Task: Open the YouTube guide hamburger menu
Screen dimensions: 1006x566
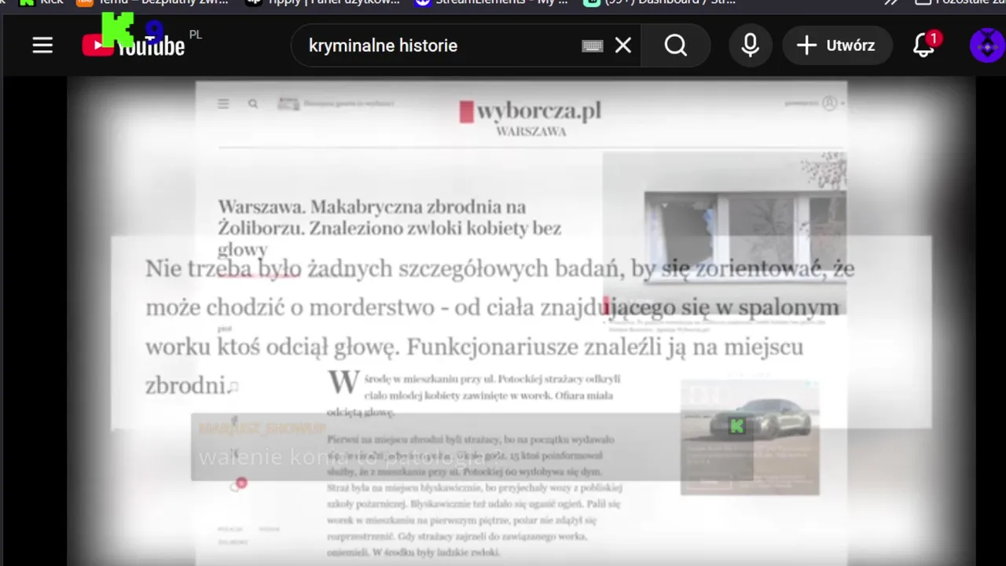Action: 42,46
